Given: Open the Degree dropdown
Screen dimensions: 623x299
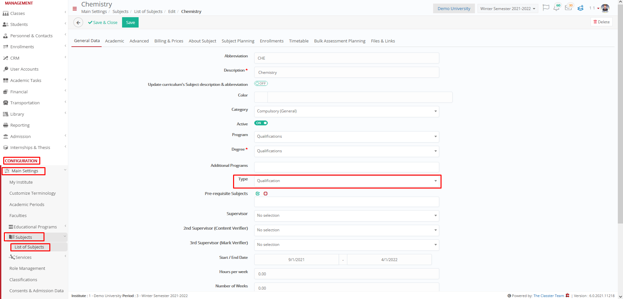Looking at the screenshot, I should click(x=346, y=151).
